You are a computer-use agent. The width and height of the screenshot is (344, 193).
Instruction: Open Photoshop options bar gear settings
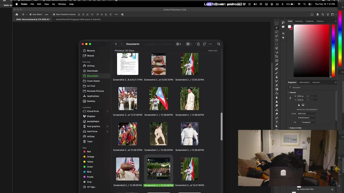[122, 14]
